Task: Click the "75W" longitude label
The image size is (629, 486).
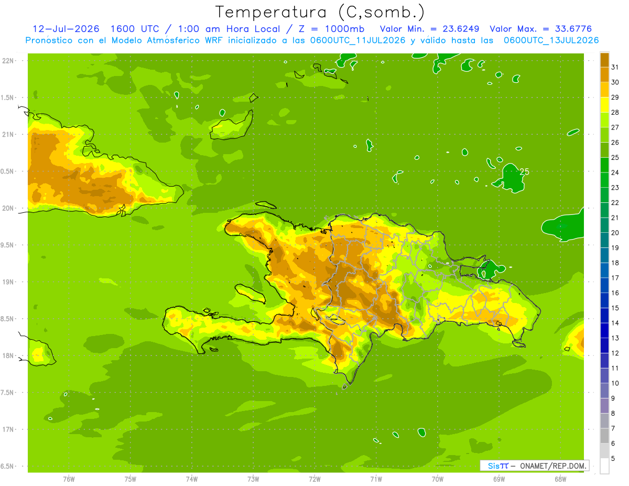Action: pyautogui.click(x=130, y=479)
